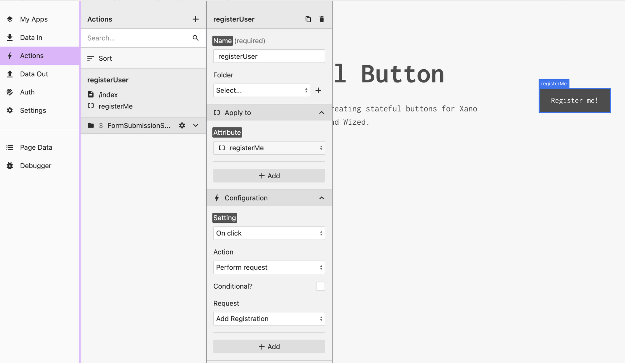Image resolution: width=625 pixels, height=363 pixels.
Task: Click Add button under Apply to section
Action: pos(269,176)
